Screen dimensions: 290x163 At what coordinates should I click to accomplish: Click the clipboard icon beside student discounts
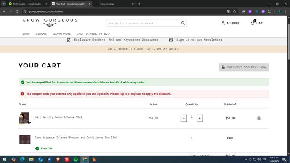[x=68, y=40]
